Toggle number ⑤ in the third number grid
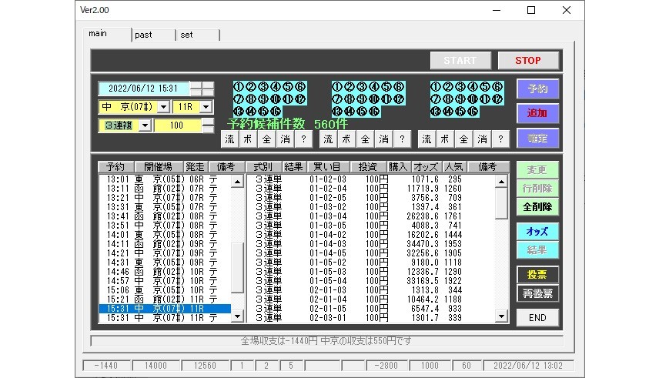Viewport: 659px width, 378px height. point(484,87)
